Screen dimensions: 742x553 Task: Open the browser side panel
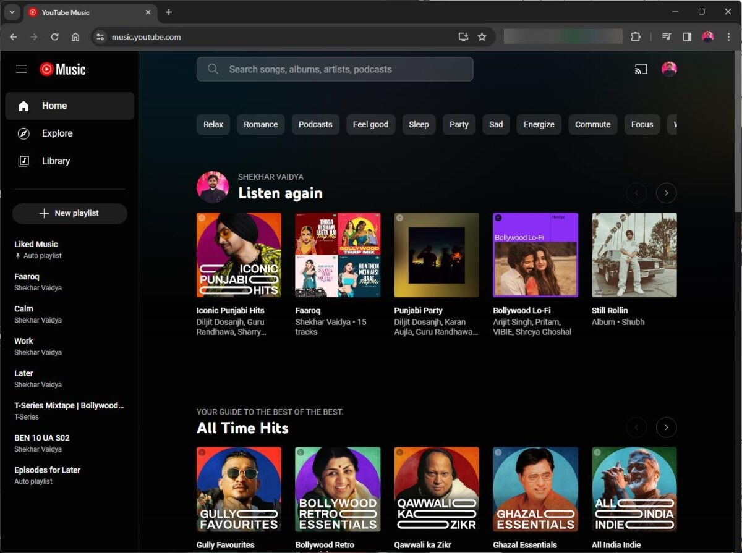[x=687, y=37]
